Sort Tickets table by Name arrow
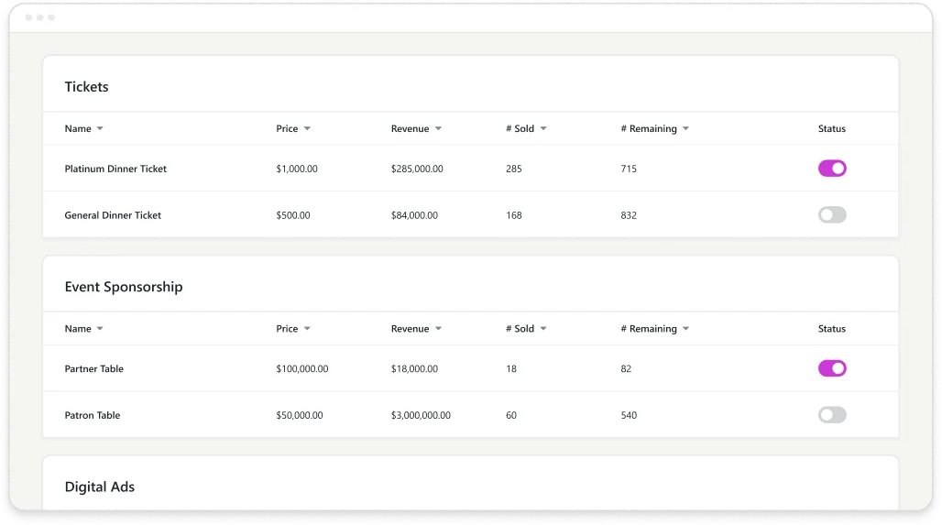This screenshot has height=525, width=942. pos(100,129)
